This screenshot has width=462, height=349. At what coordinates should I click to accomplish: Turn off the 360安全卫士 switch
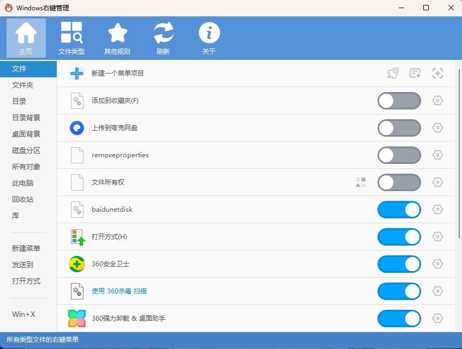(x=399, y=264)
